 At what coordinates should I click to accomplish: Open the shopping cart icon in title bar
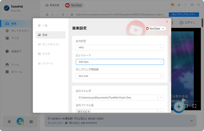tap(172, 5)
